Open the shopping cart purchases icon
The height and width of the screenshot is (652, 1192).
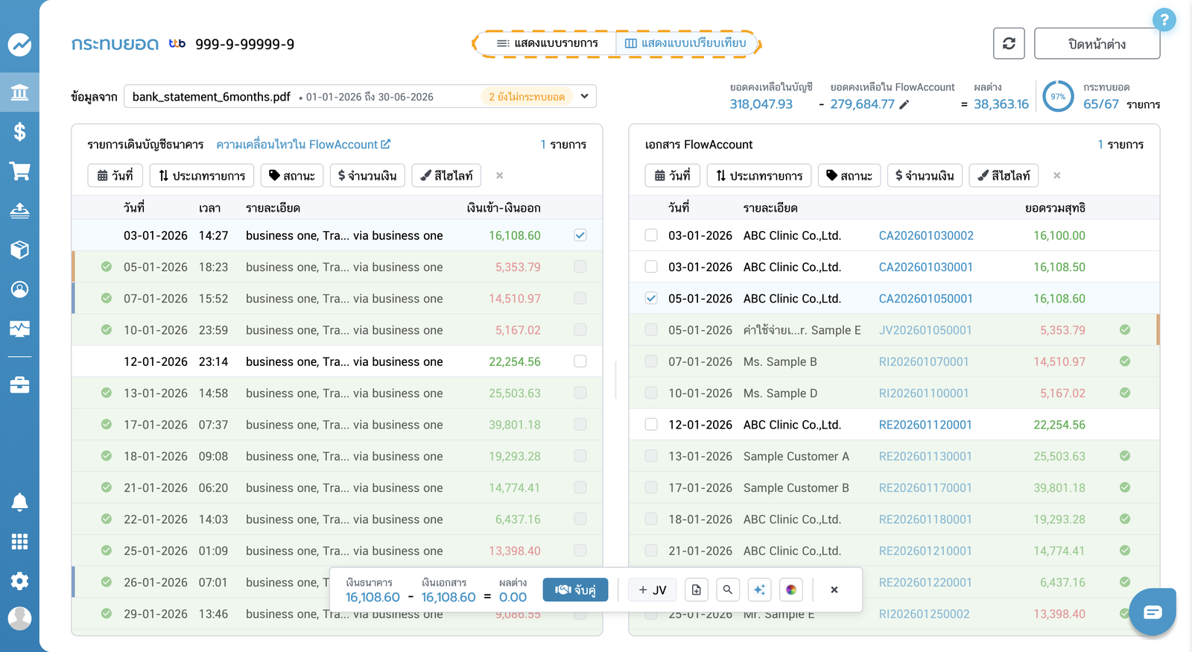19,171
